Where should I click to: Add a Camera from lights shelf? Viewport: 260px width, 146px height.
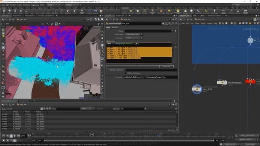[124, 12]
